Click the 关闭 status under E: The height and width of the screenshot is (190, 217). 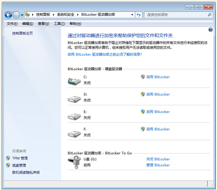pos(87,118)
